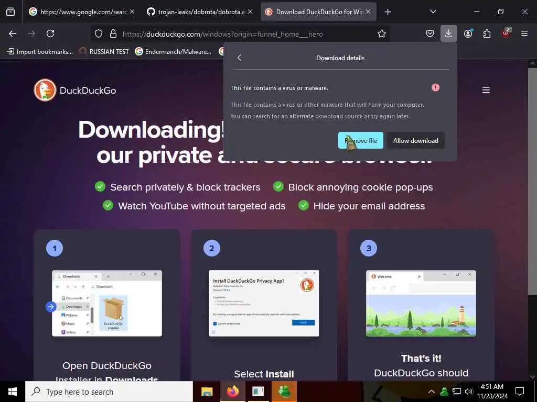Click Allow download button
The height and width of the screenshot is (402, 537).
416,140
